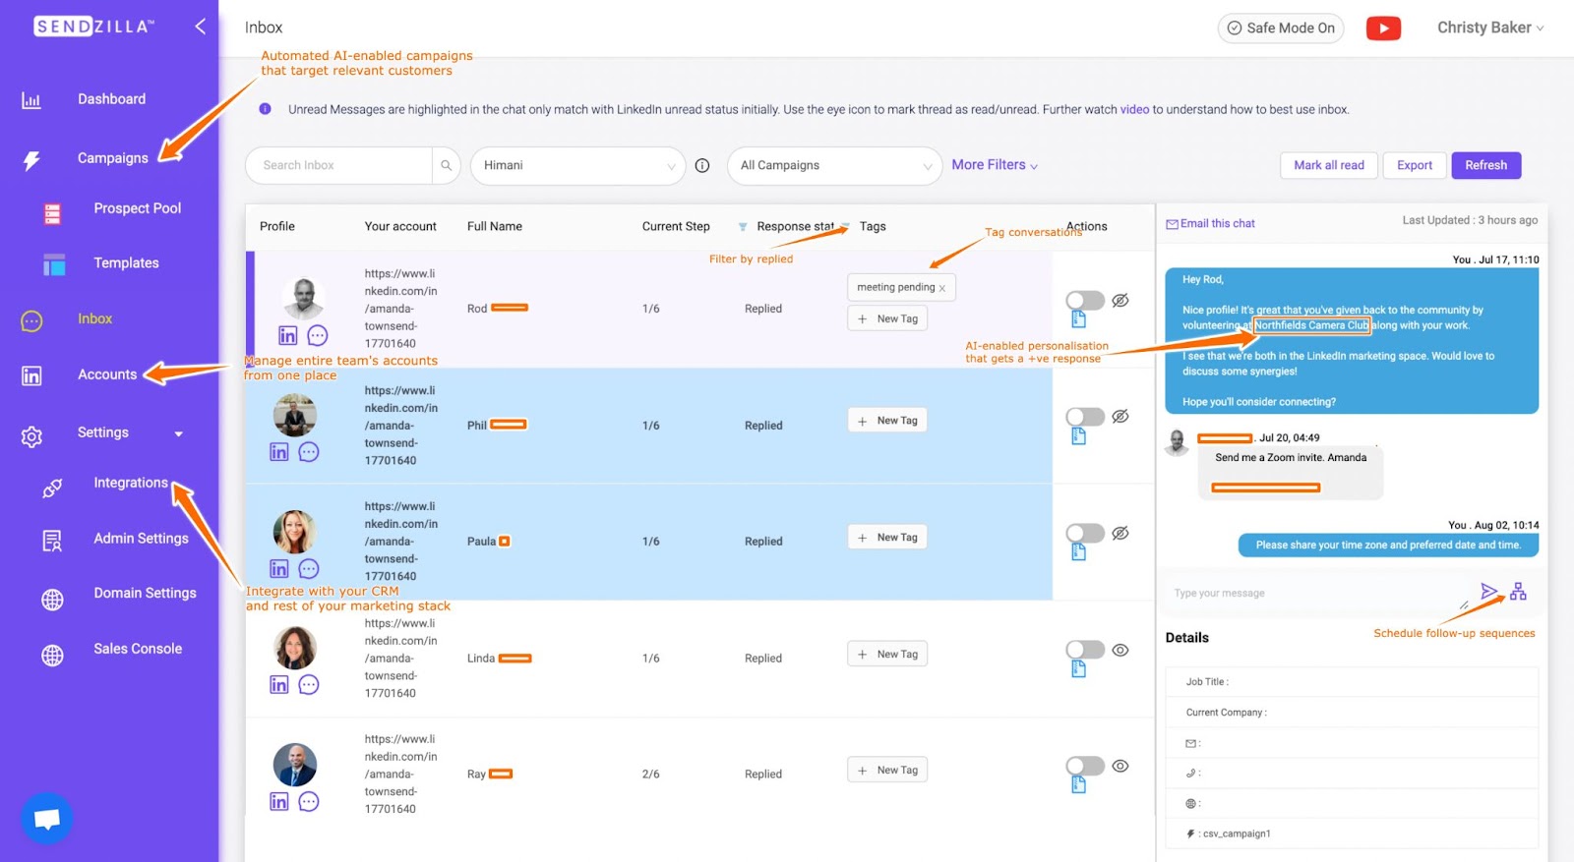Click the Refresh button
The width and height of the screenshot is (1574, 862).
[1485, 165]
